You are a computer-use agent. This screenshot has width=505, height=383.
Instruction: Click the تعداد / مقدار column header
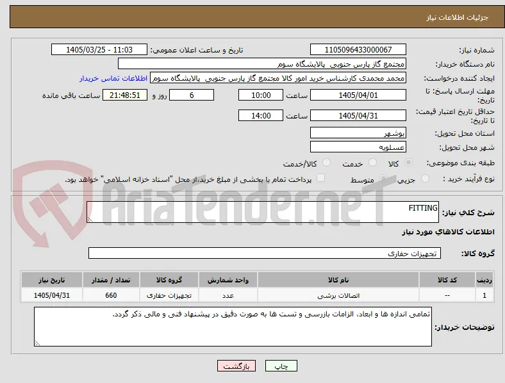point(111,280)
